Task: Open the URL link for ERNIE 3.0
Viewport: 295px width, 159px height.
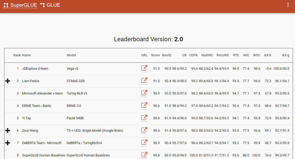Action: (x=144, y=105)
